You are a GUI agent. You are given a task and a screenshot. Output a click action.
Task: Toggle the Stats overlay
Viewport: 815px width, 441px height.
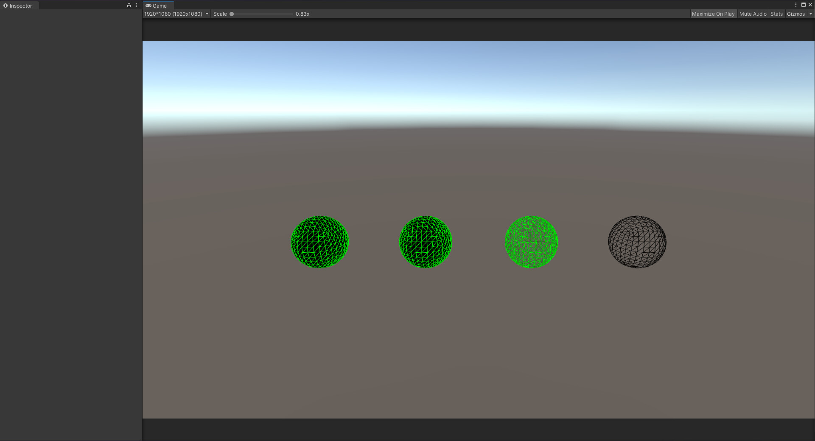point(776,14)
